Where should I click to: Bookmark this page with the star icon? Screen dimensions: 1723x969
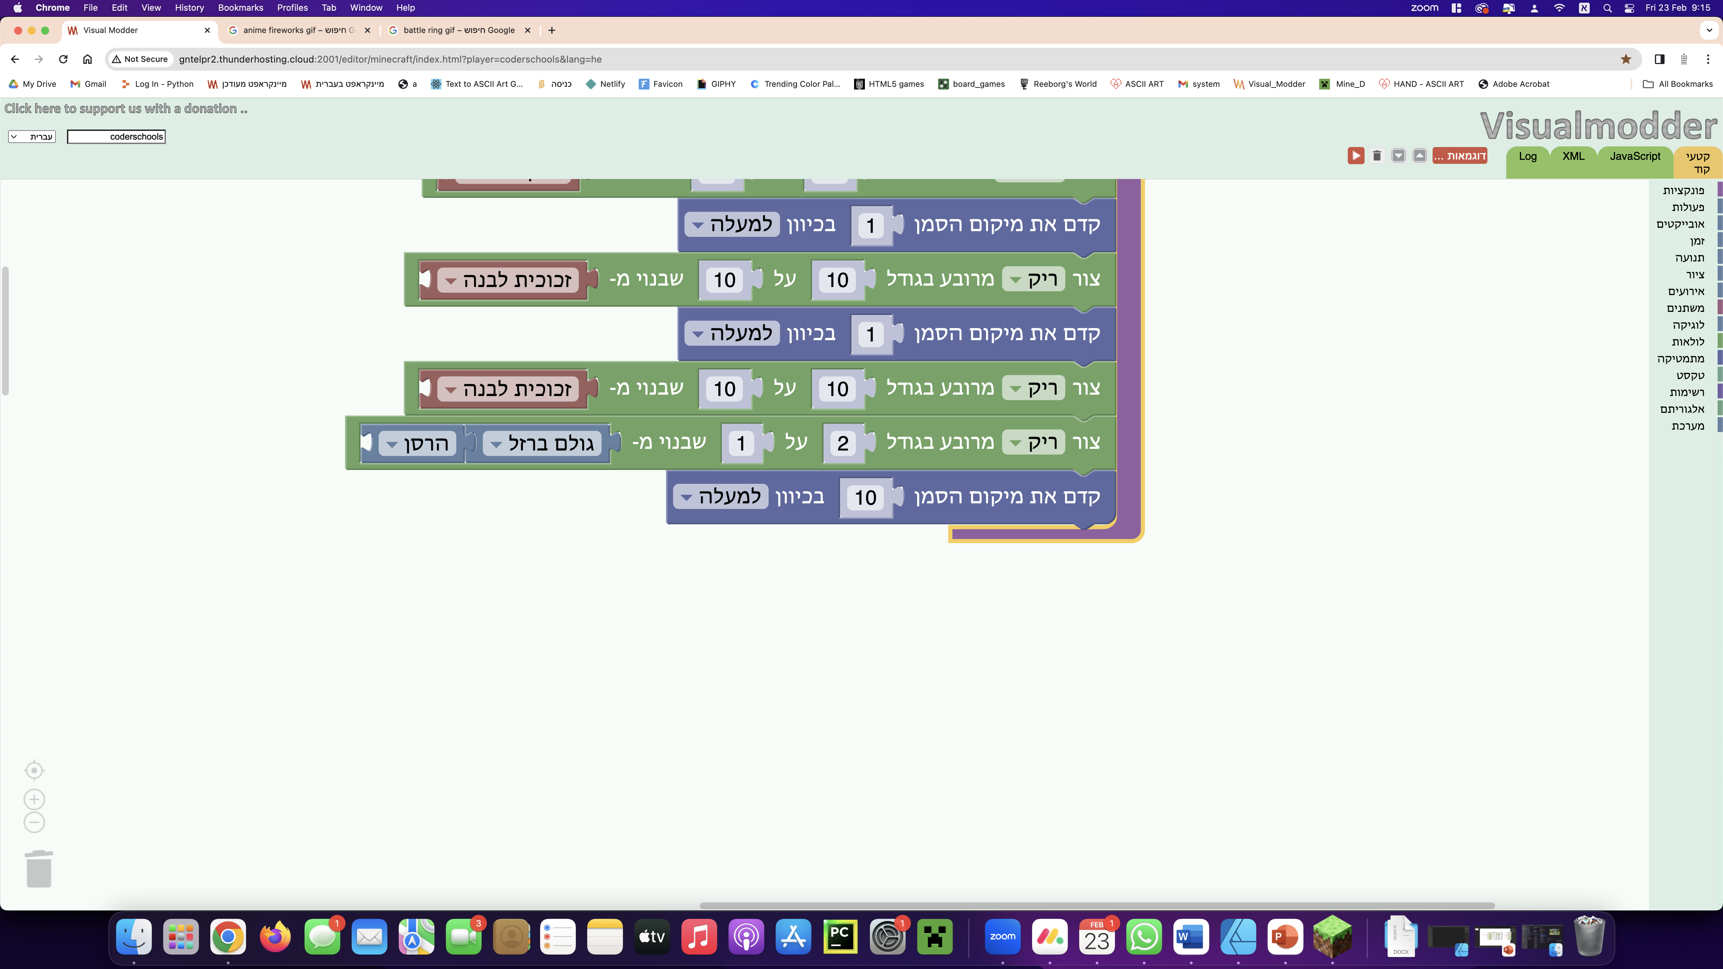[1626, 60]
